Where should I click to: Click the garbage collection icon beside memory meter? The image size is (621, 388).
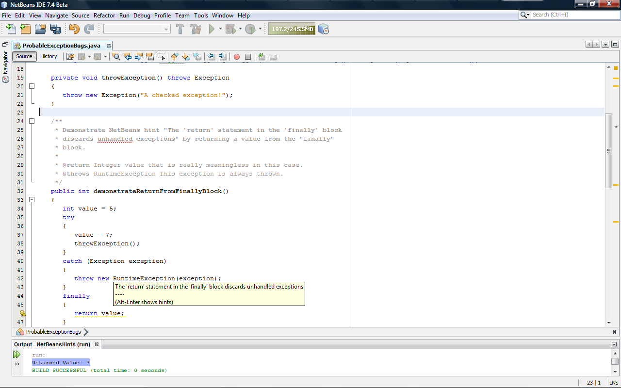pyautogui.click(x=324, y=29)
